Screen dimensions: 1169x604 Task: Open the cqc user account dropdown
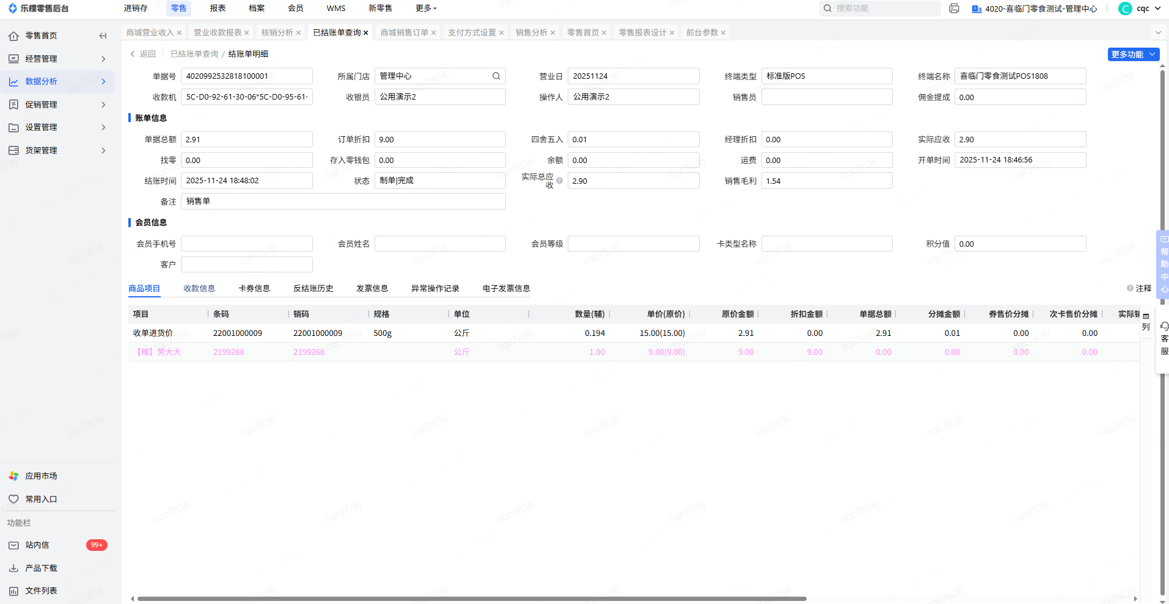[1149, 9]
